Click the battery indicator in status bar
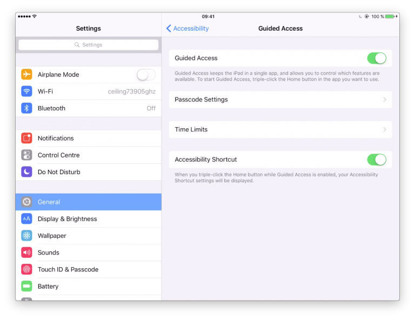Viewport: 415px width, 319px height. pos(390,16)
